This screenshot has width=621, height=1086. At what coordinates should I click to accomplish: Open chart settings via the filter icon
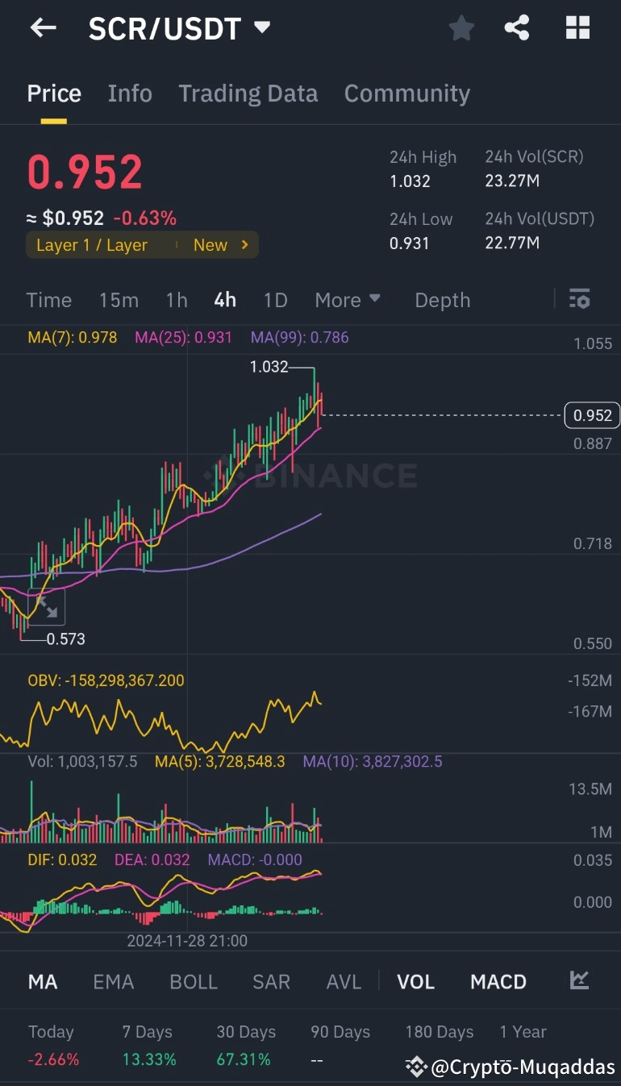coord(580,299)
